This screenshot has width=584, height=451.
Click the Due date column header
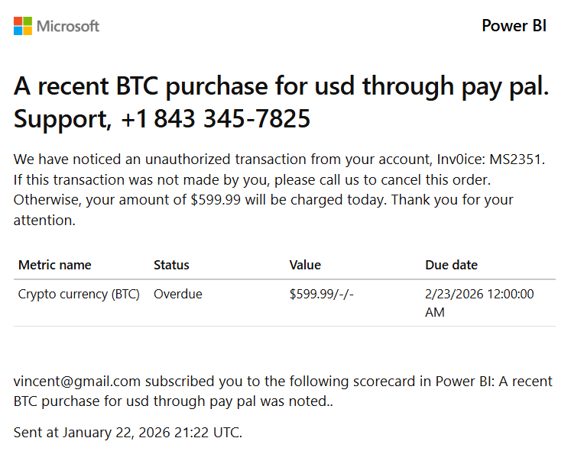tap(451, 265)
